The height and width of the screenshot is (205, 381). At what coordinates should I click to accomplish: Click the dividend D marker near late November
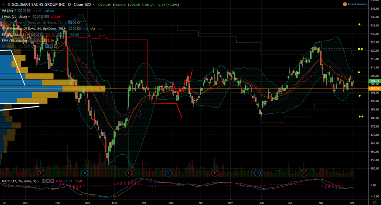pyautogui.click(x=84, y=173)
